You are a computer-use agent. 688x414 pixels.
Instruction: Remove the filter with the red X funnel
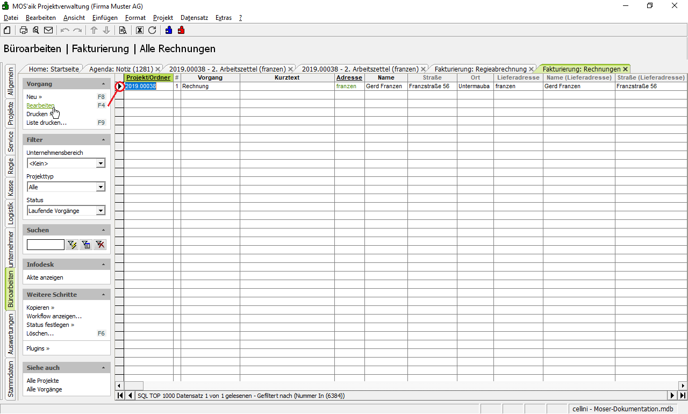click(100, 245)
